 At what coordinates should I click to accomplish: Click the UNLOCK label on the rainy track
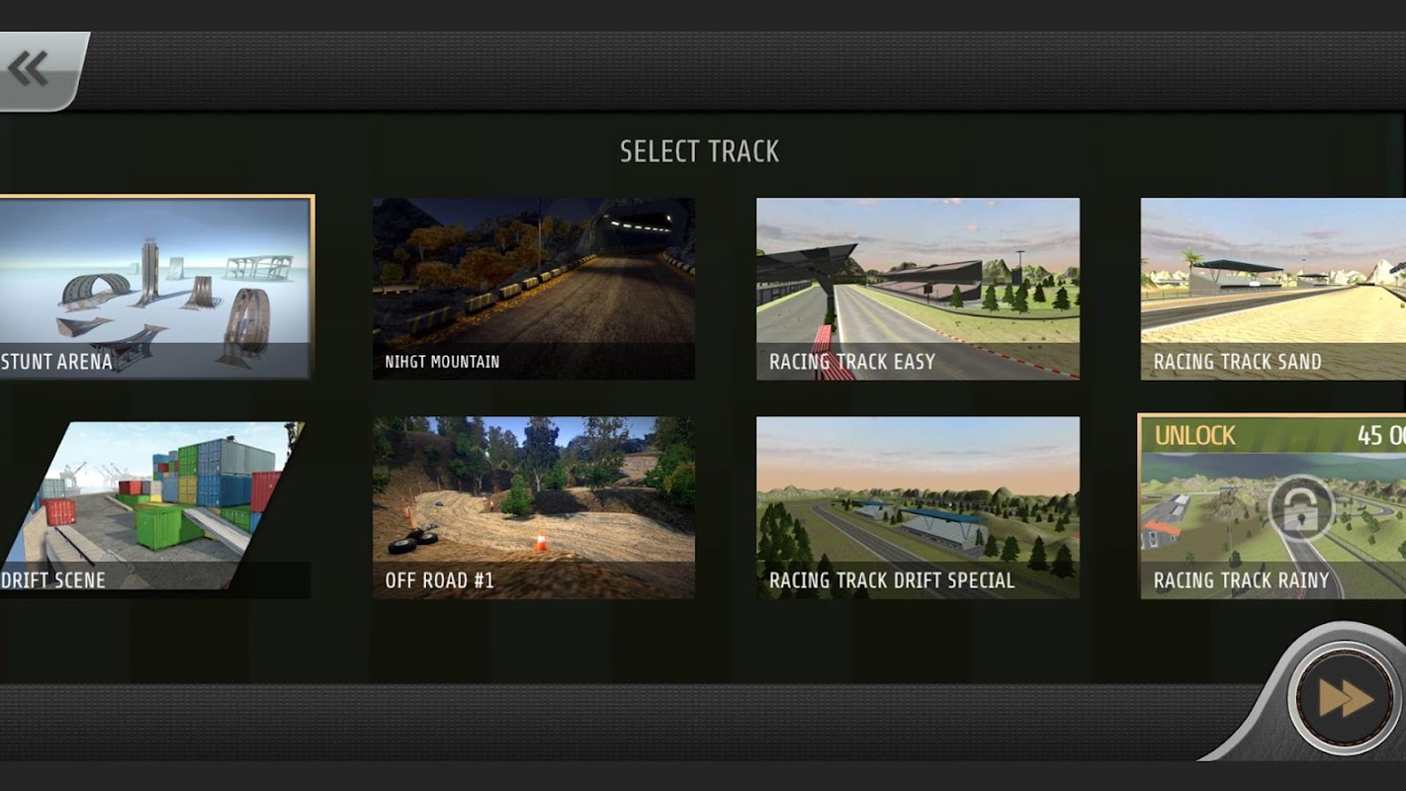[x=1194, y=435]
